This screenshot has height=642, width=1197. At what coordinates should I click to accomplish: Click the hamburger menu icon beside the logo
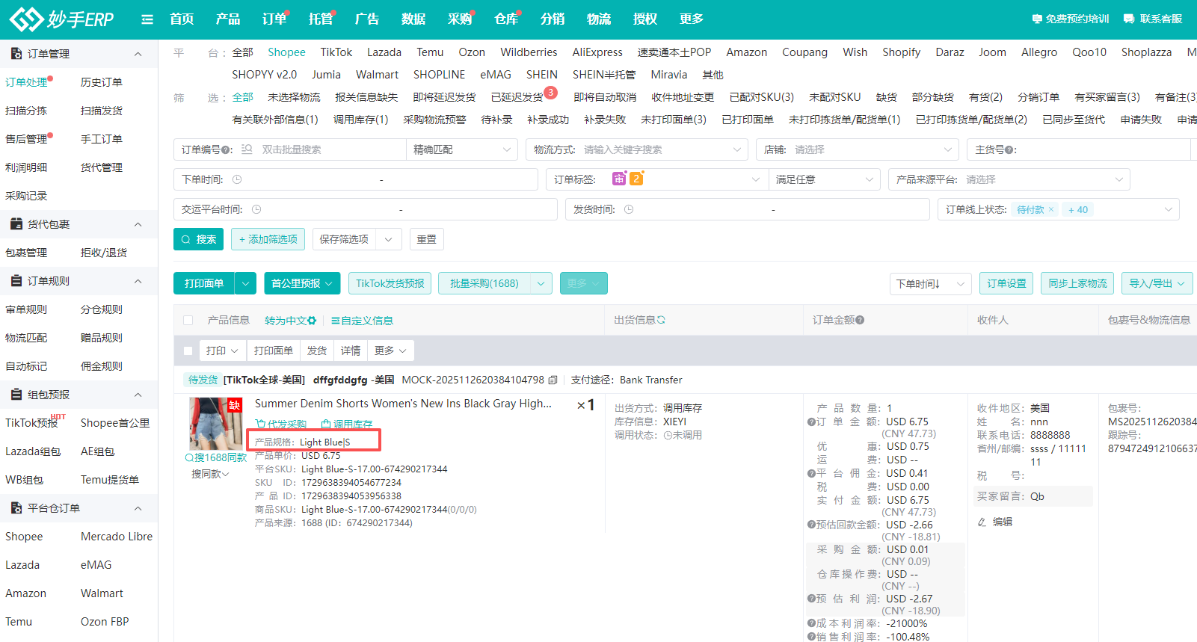(x=147, y=19)
